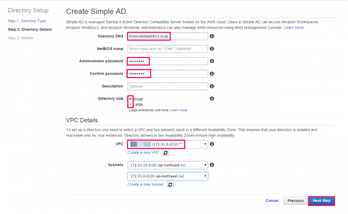This screenshot has height=214, width=348.
Task: Open the ap-northeast-1a subnet dropdown
Action: click(x=167, y=176)
